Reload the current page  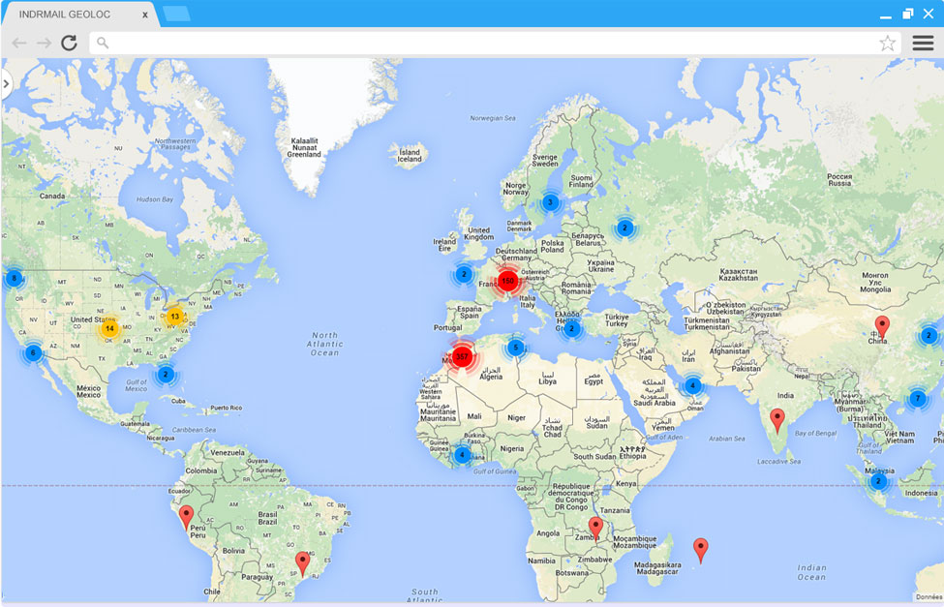[x=70, y=43]
